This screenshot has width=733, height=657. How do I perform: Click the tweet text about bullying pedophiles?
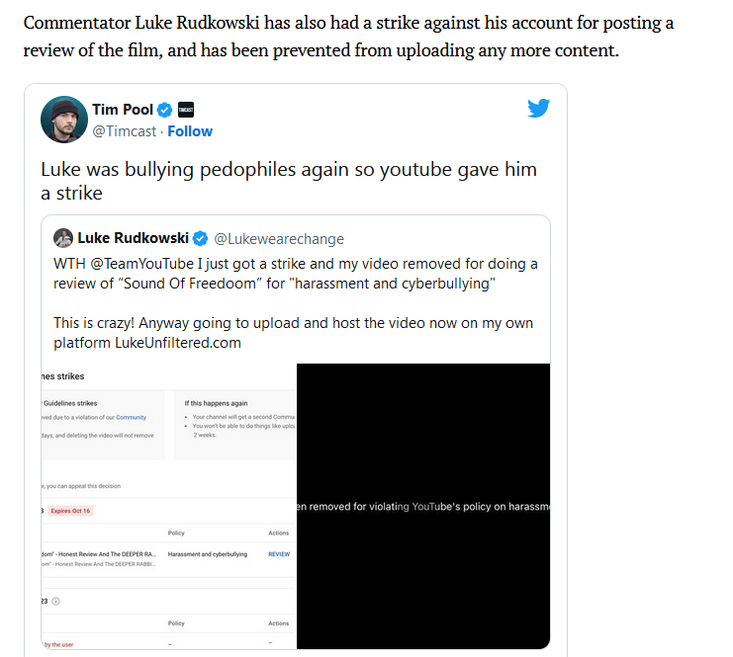point(289,181)
